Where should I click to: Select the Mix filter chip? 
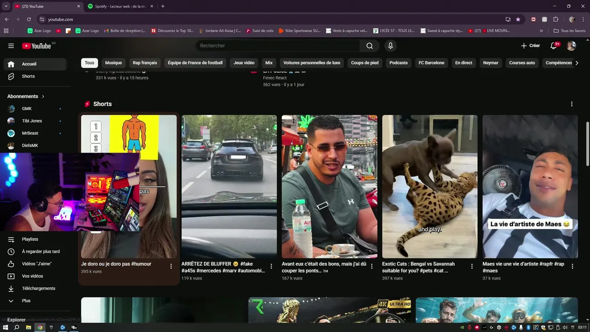pos(269,63)
